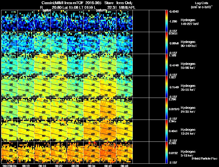Select the 'Hydrogen 55-90 keV' label
This screenshot has width=219, height=167.
click(188, 66)
